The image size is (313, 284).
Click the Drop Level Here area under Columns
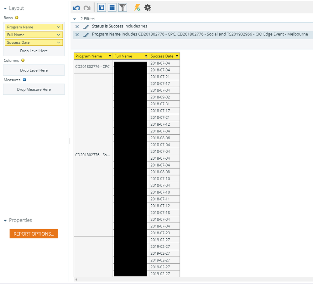[34, 70]
